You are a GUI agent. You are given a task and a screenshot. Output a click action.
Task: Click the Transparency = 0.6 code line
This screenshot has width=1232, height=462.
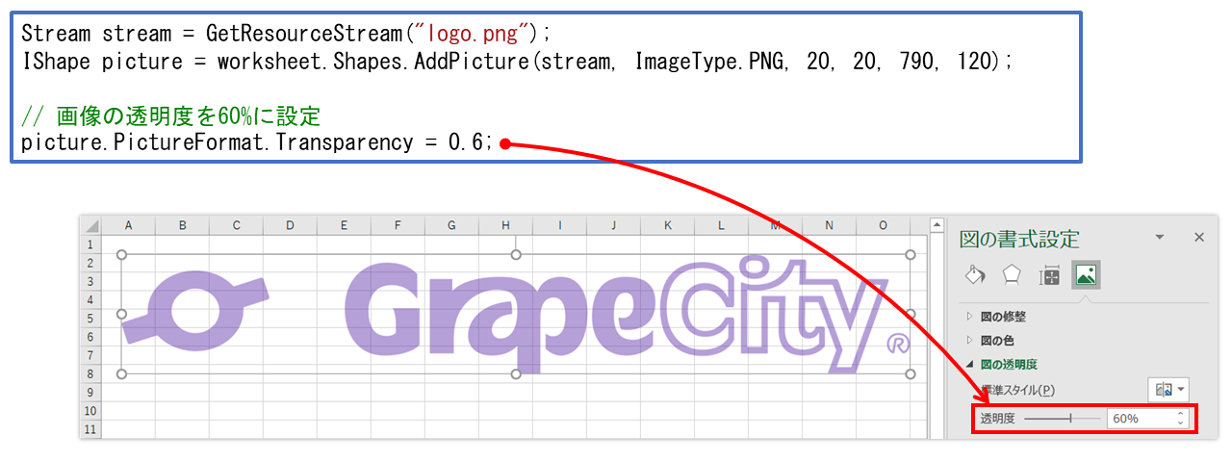(x=257, y=143)
